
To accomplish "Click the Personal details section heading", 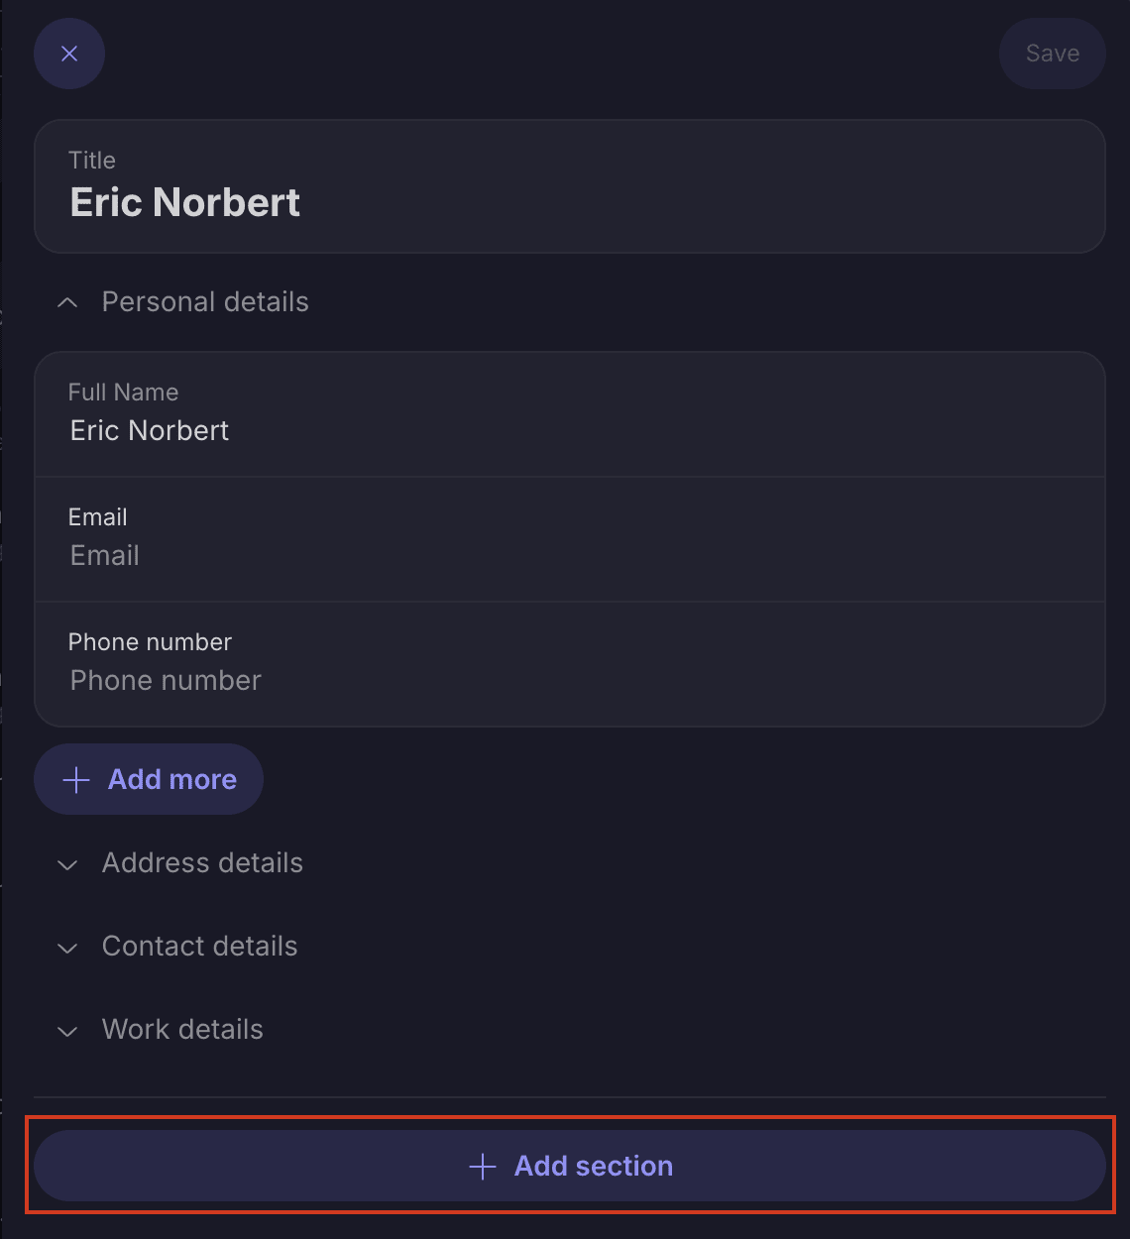I will (205, 302).
